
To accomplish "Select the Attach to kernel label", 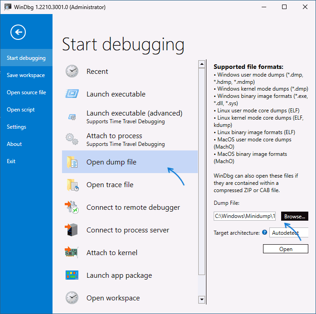I will pyautogui.click(x=112, y=253).
